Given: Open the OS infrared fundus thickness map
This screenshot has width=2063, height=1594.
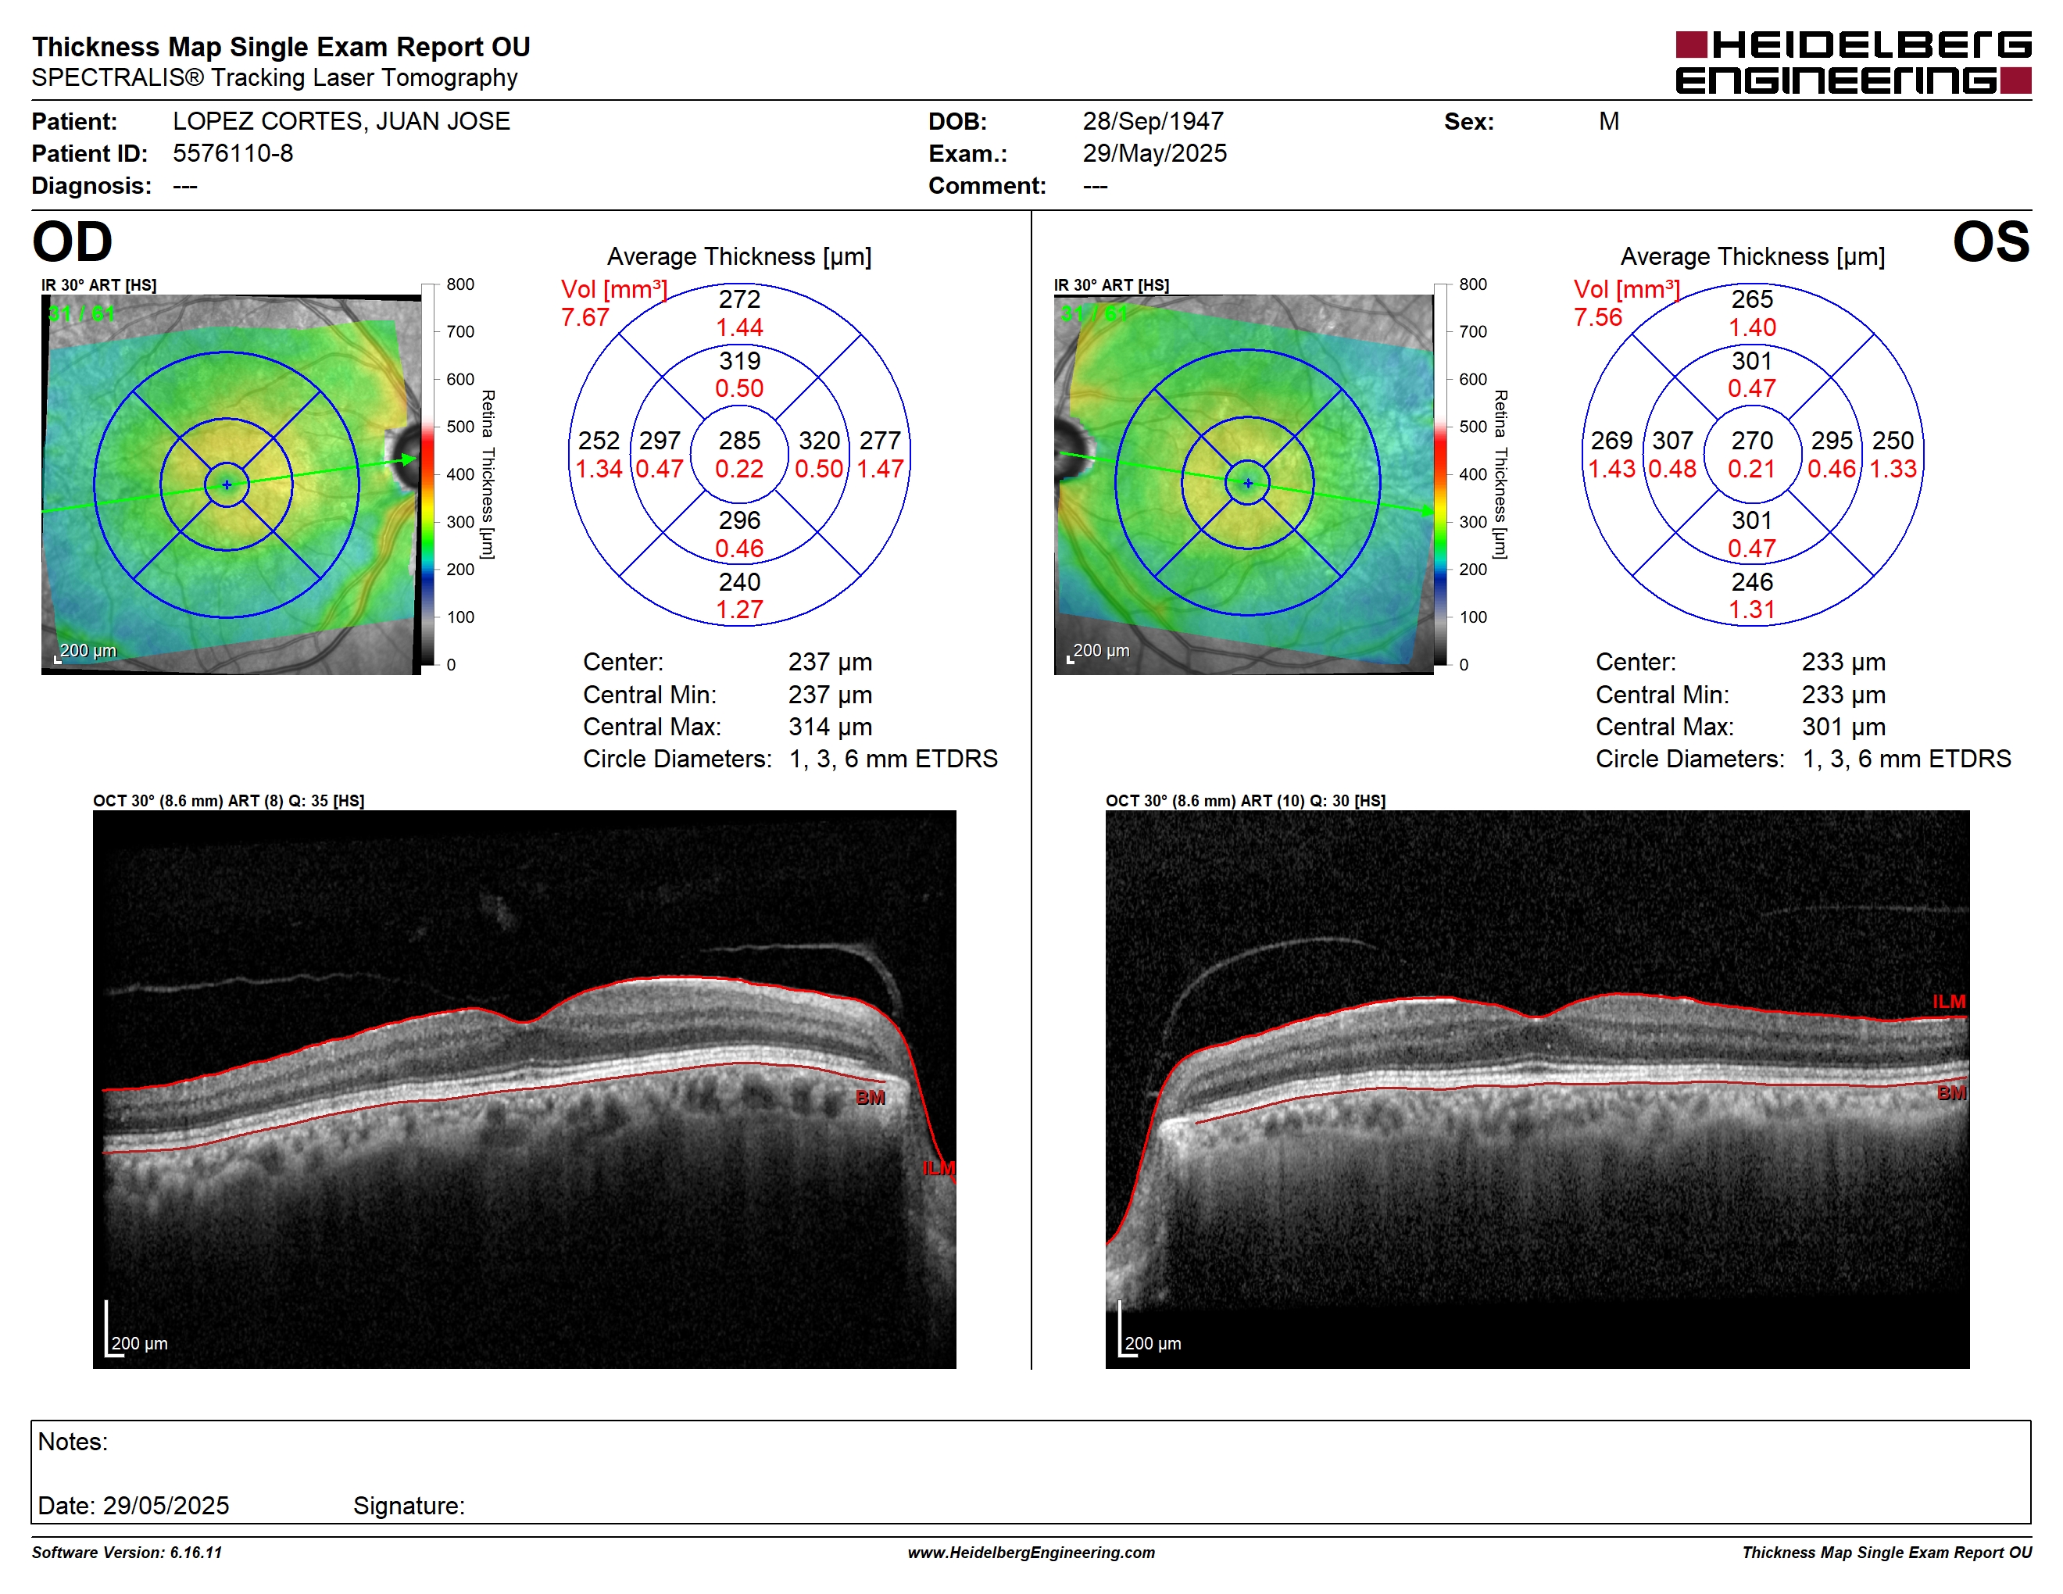Looking at the screenshot, I should (x=1244, y=484).
